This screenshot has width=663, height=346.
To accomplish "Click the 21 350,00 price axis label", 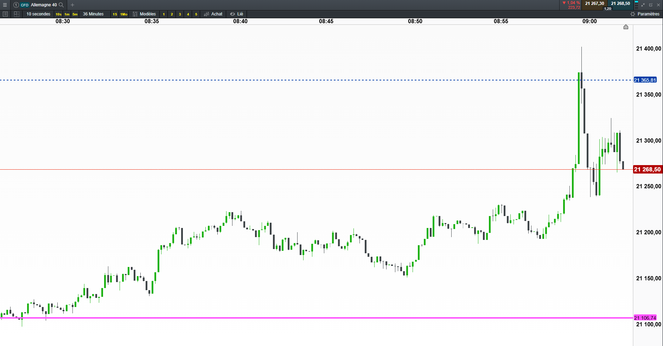I will click(x=649, y=94).
